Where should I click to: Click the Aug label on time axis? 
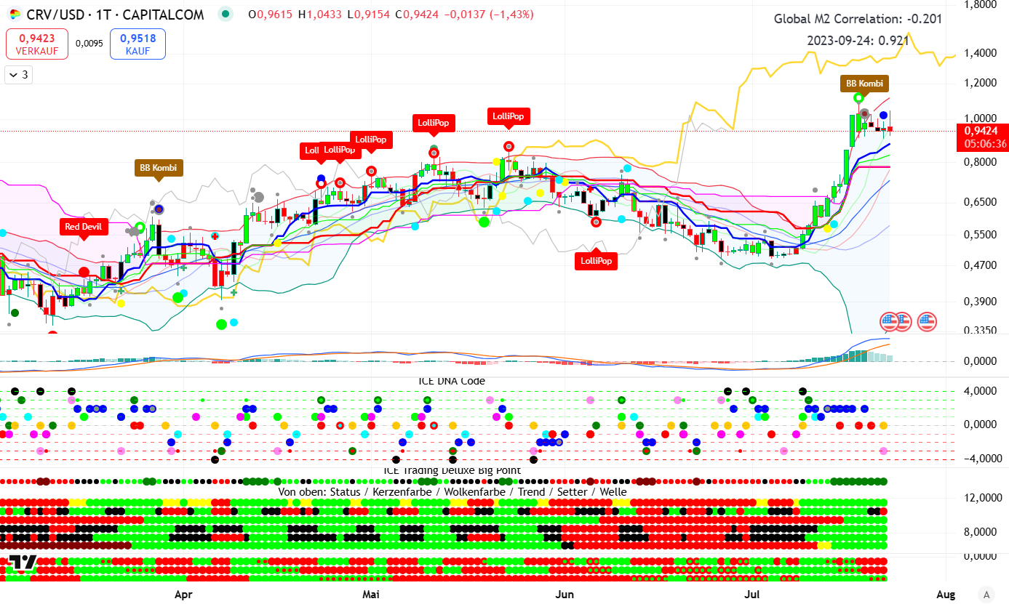pos(946,595)
